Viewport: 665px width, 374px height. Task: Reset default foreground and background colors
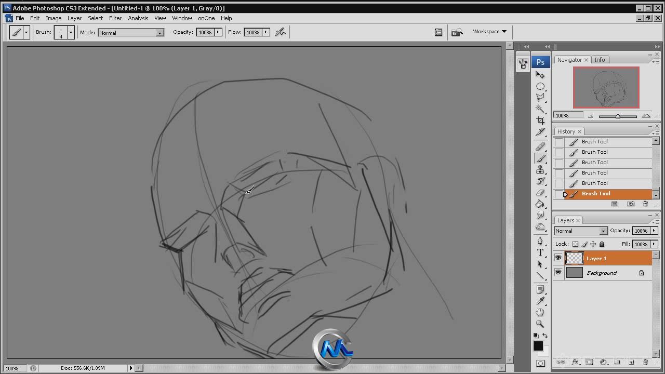536,336
